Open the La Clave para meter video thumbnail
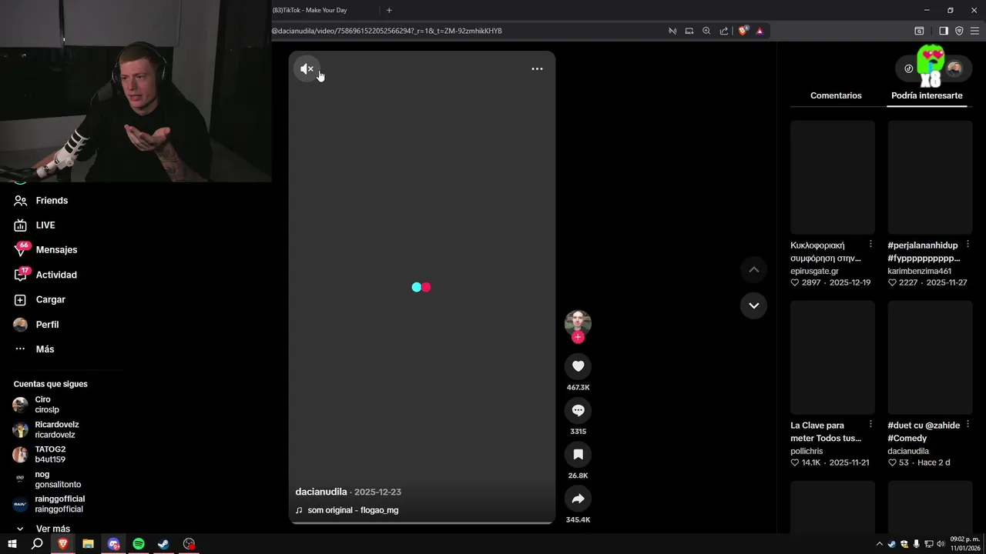 (833, 357)
